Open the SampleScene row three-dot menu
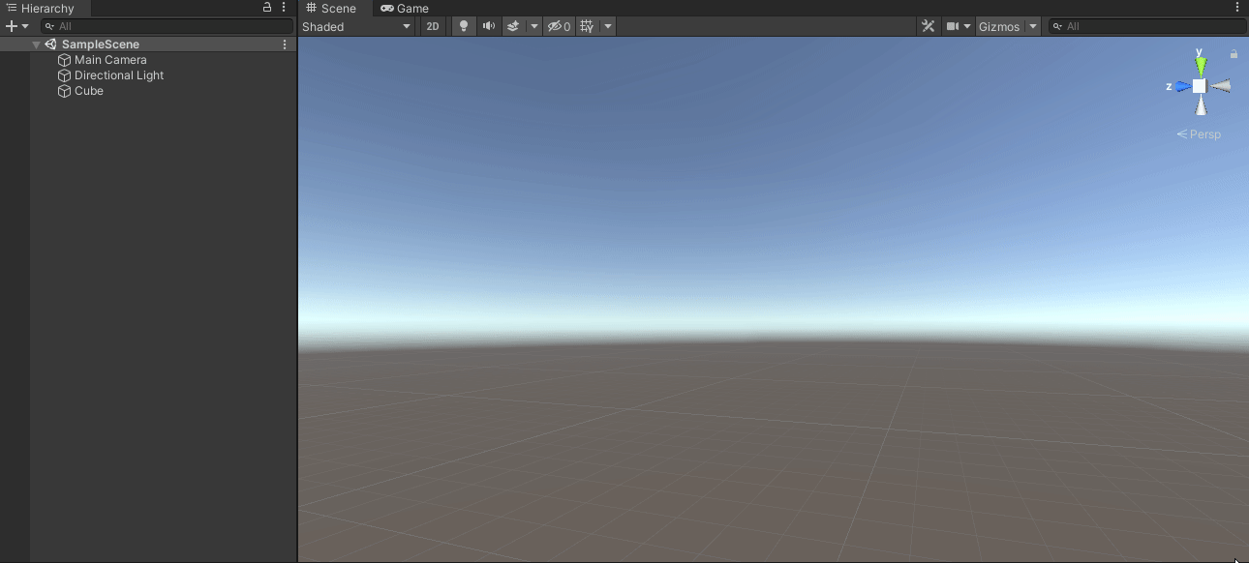 (x=285, y=44)
